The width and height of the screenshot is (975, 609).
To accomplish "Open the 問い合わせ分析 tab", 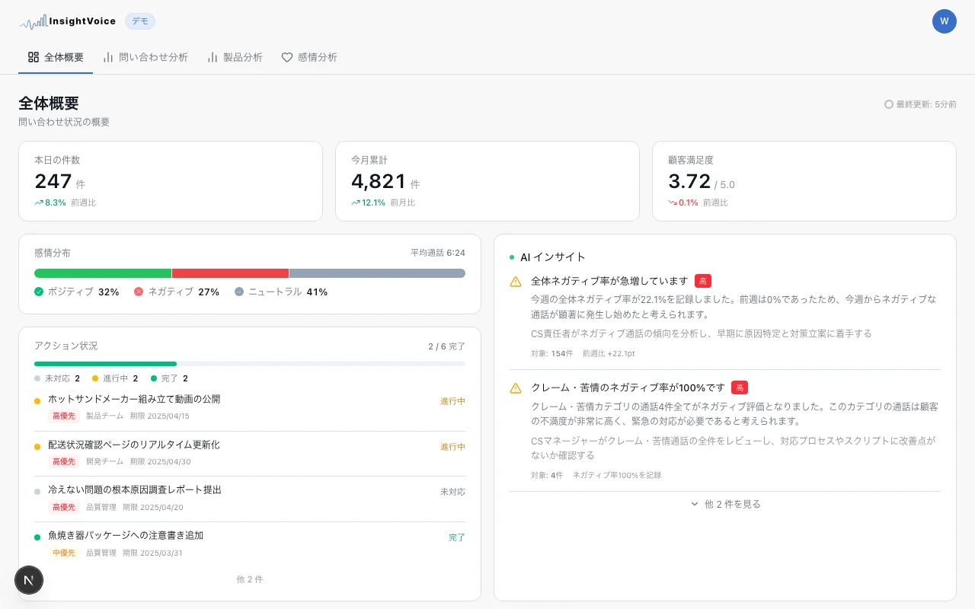I will [x=145, y=57].
